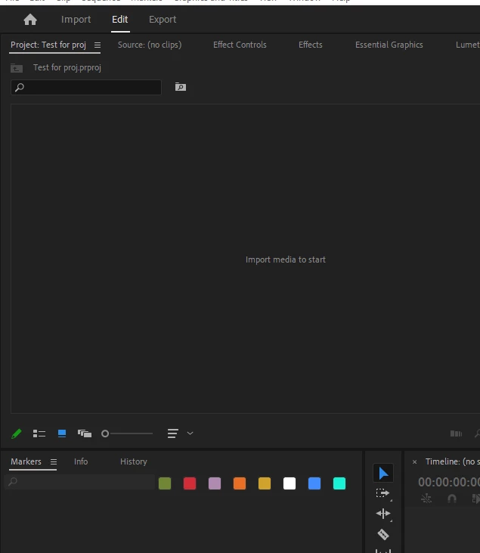Close the Timeline panel
The image size is (480, 553).
[x=414, y=462]
